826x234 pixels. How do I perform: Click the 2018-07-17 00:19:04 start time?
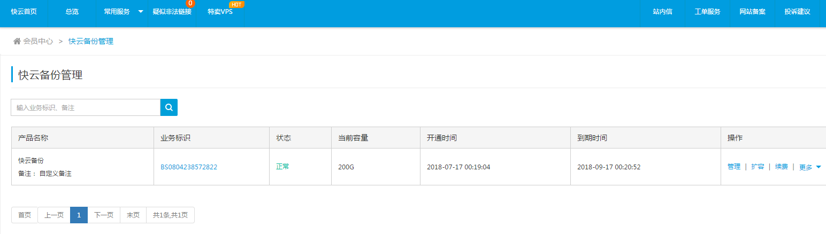click(458, 167)
